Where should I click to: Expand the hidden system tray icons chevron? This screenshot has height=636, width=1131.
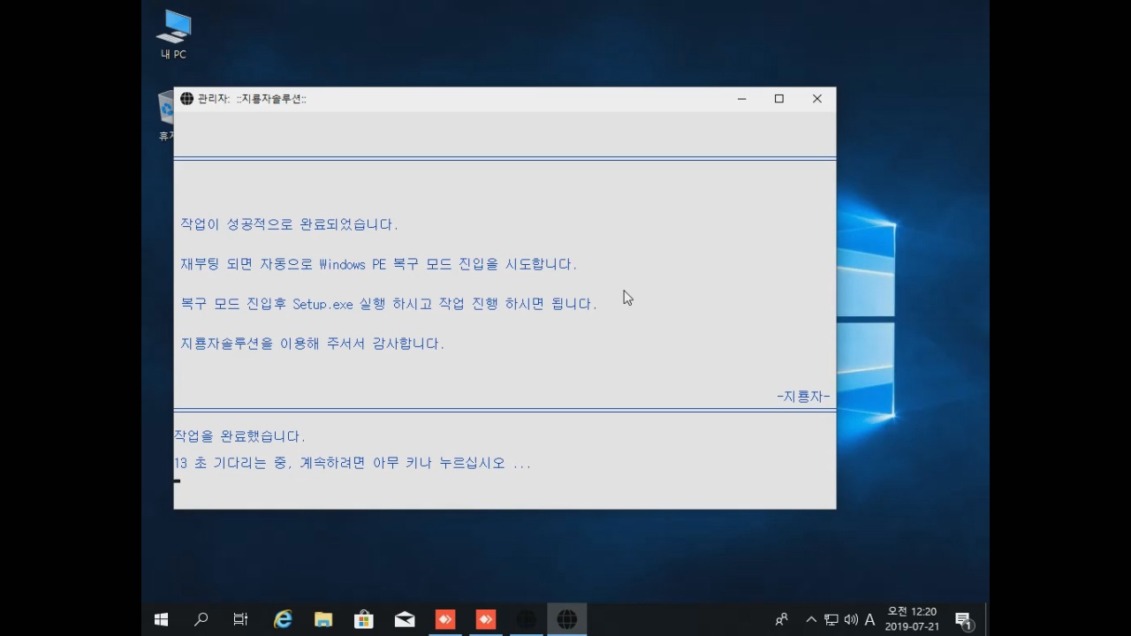tap(811, 620)
